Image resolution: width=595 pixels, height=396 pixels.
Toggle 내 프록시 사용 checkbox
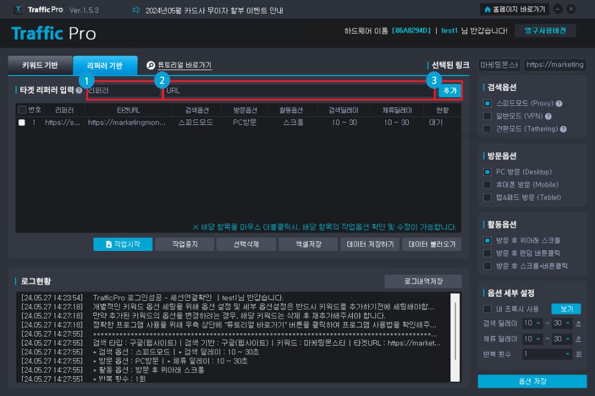[x=487, y=309]
